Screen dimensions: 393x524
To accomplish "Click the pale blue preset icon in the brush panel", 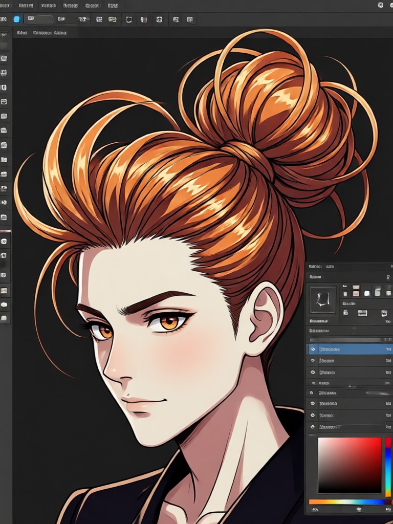I will (x=366, y=293).
